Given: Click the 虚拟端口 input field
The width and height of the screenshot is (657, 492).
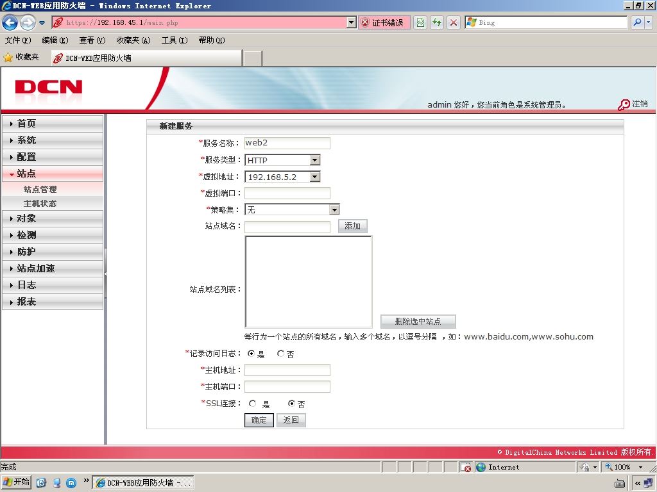Looking at the screenshot, I should point(287,193).
